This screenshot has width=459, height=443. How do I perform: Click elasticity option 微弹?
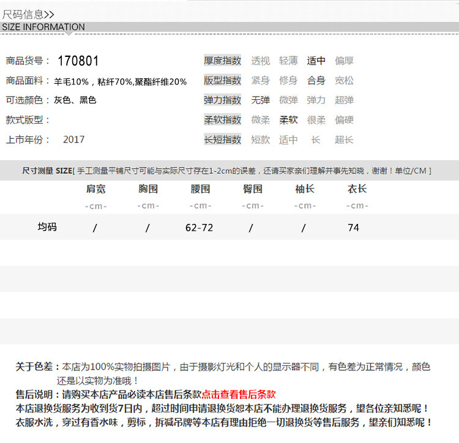pyautogui.click(x=288, y=100)
